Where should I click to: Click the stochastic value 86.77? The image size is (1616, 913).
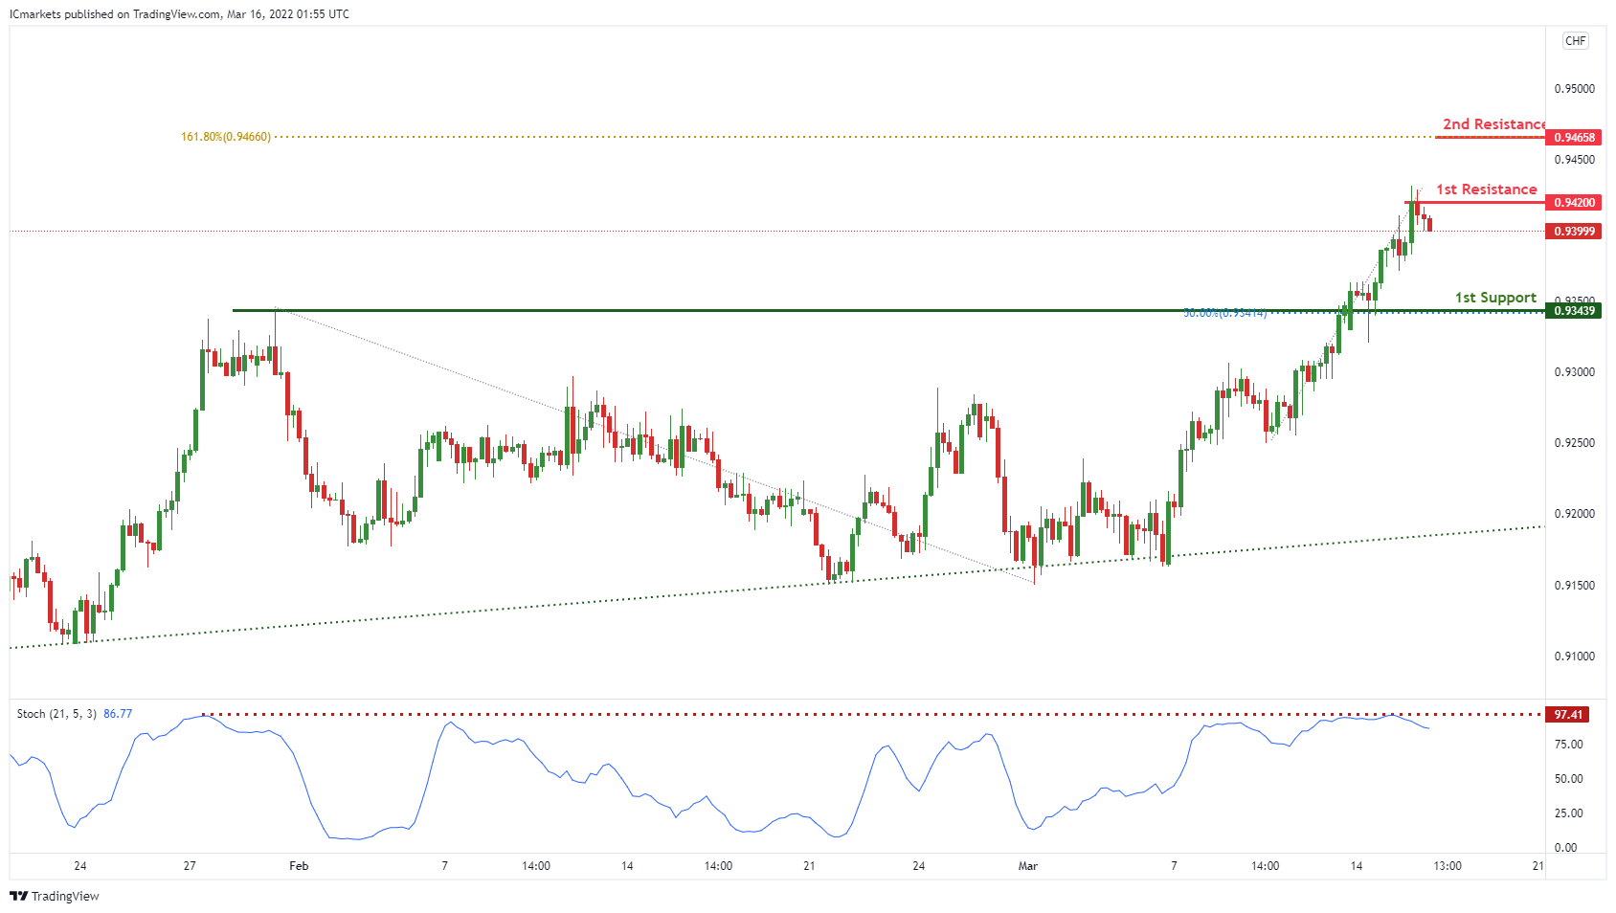pyautogui.click(x=118, y=714)
